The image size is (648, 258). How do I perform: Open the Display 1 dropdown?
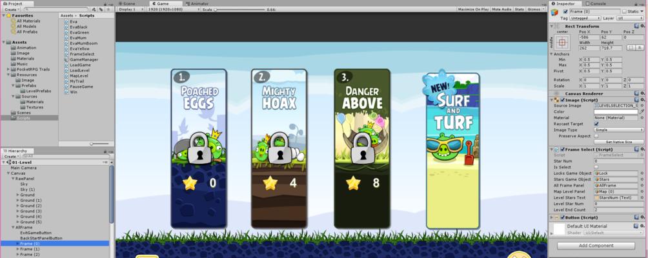[130, 9]
